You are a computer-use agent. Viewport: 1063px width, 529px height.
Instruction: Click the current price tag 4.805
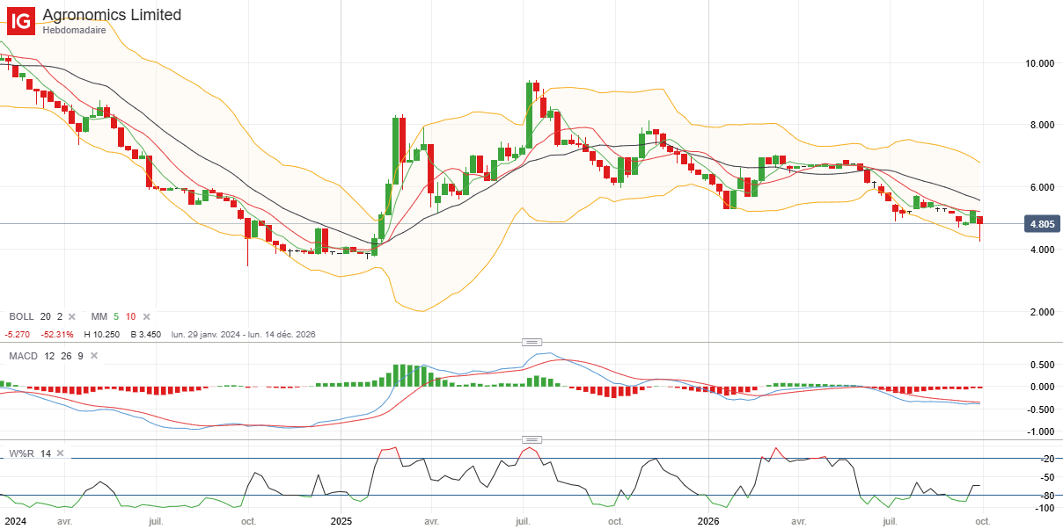[x=1041, y=224]
